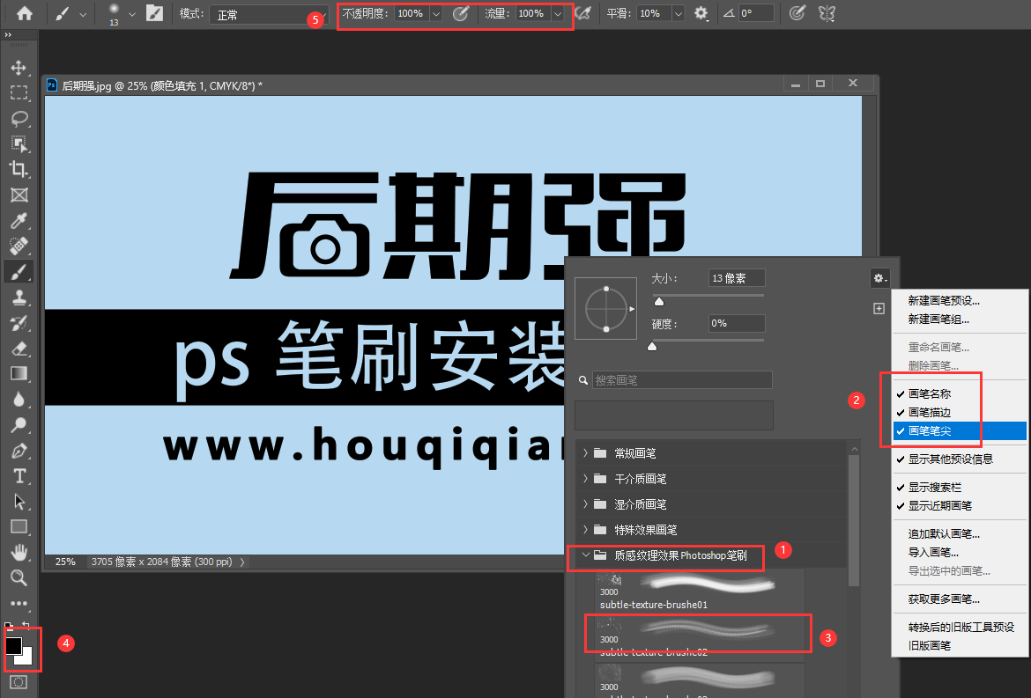
Task: Choose 新建画笔预设 from menu
Action: click(944, 301)
